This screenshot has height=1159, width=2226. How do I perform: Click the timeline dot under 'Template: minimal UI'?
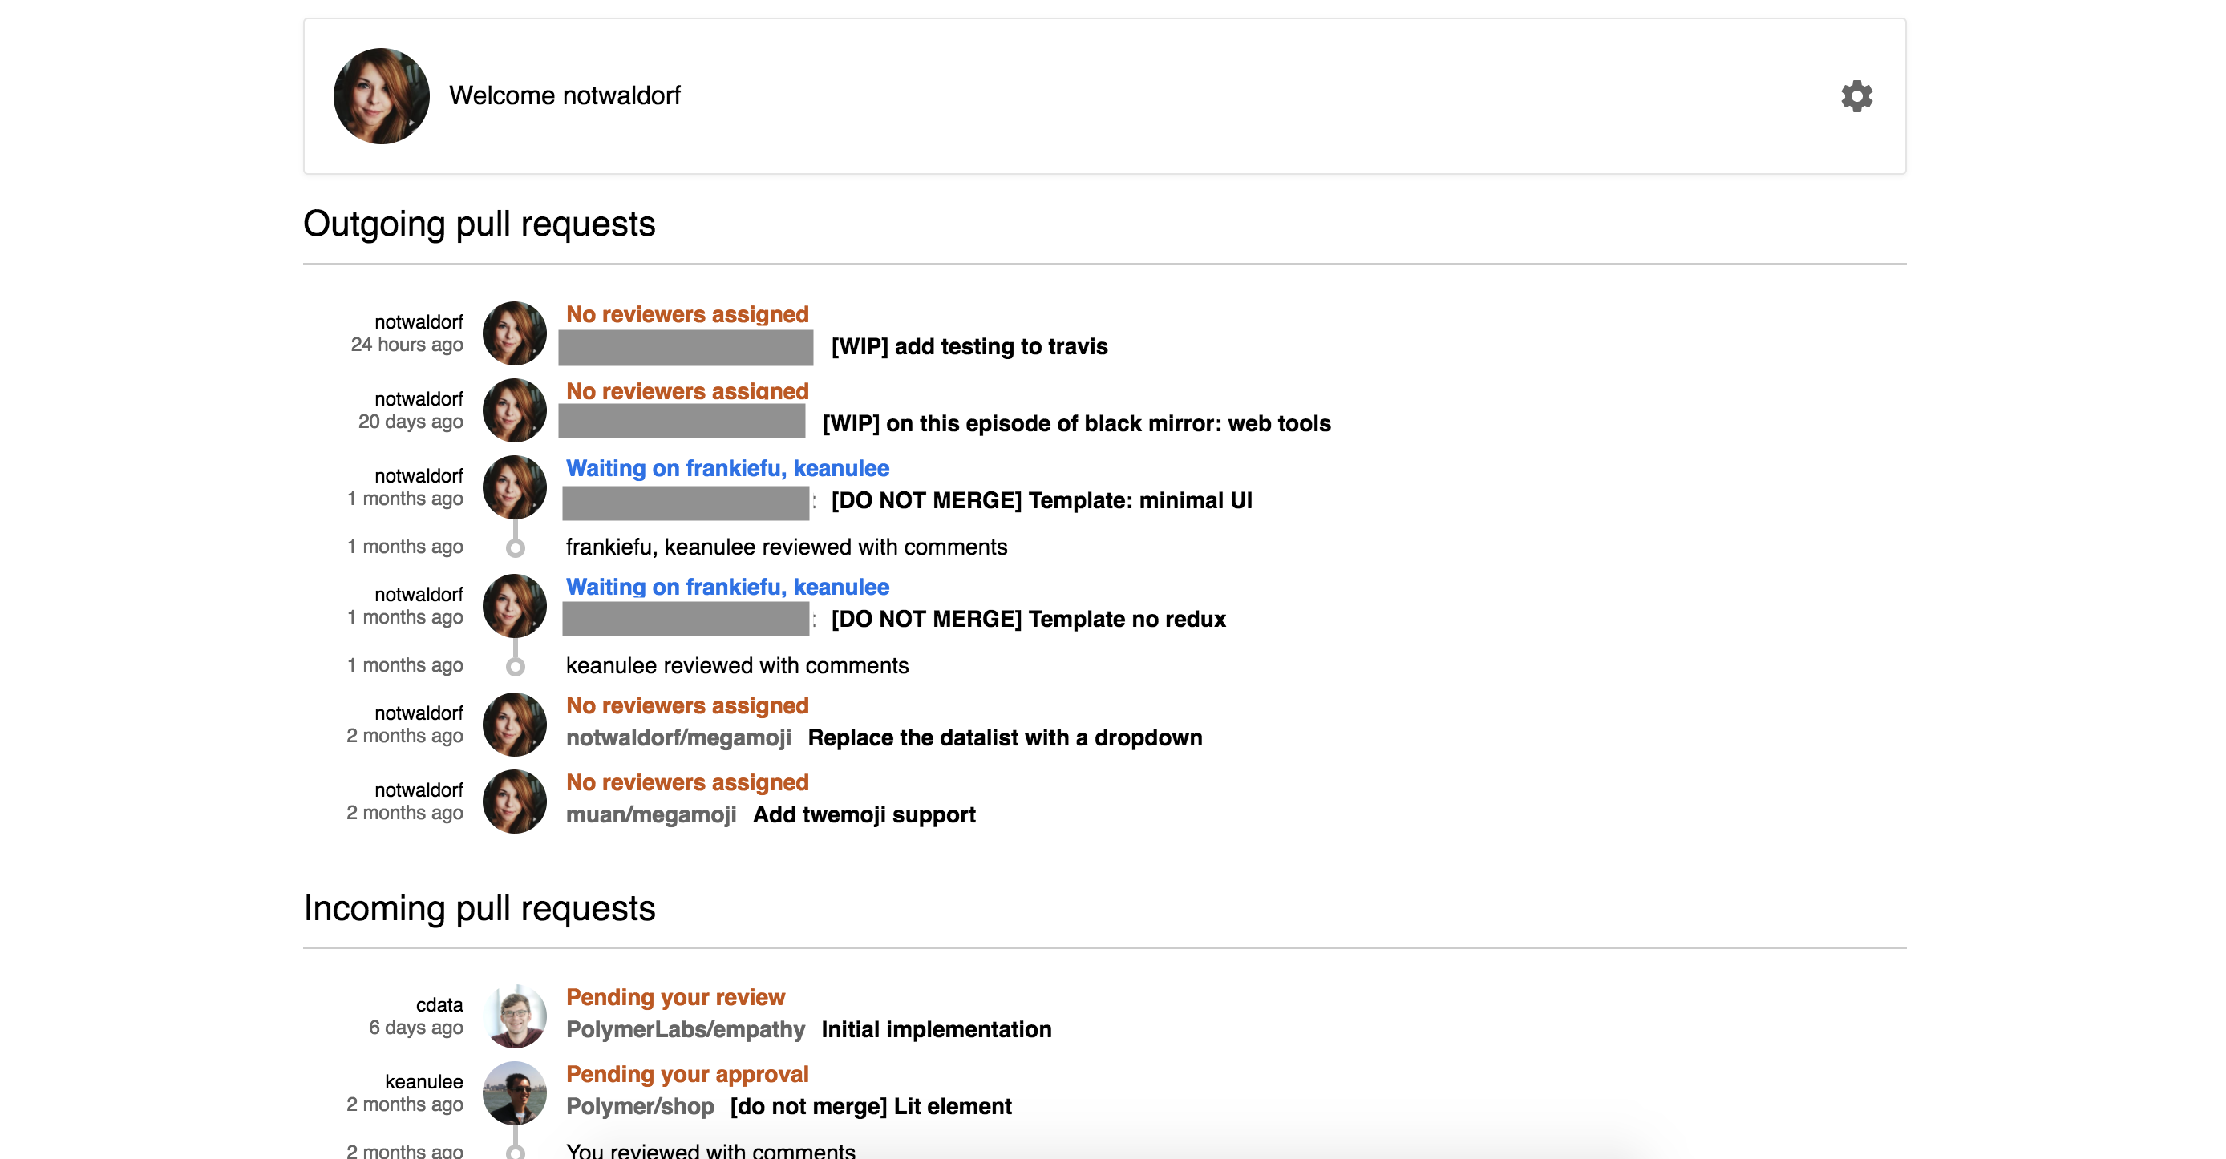(516, 547)
